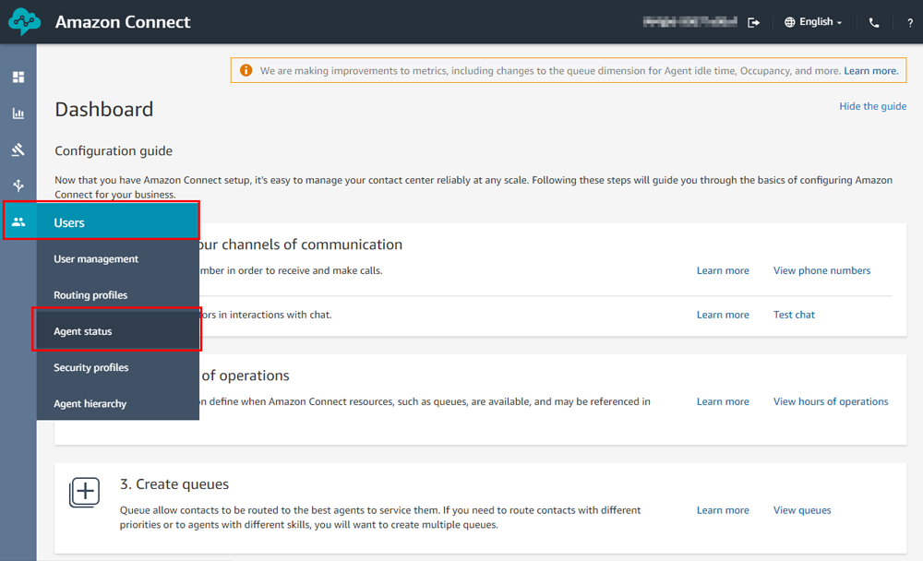Click the blurred account name in header

(689, 22)
